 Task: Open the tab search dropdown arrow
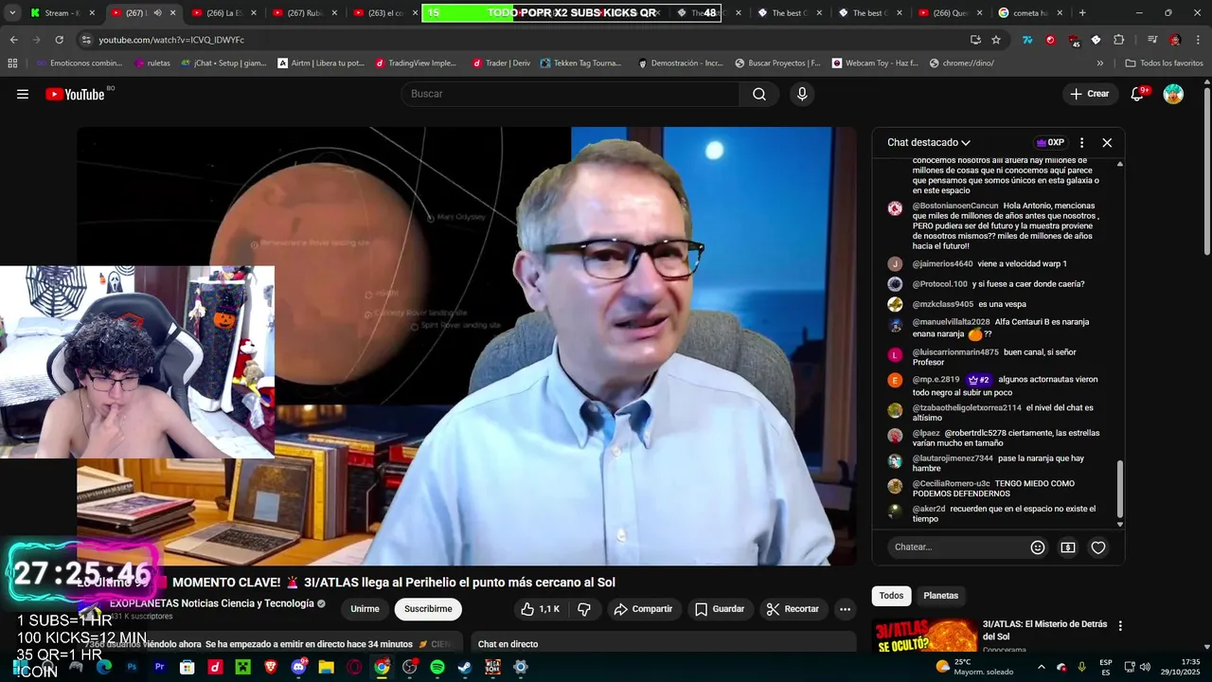click(x=12, y=13)
